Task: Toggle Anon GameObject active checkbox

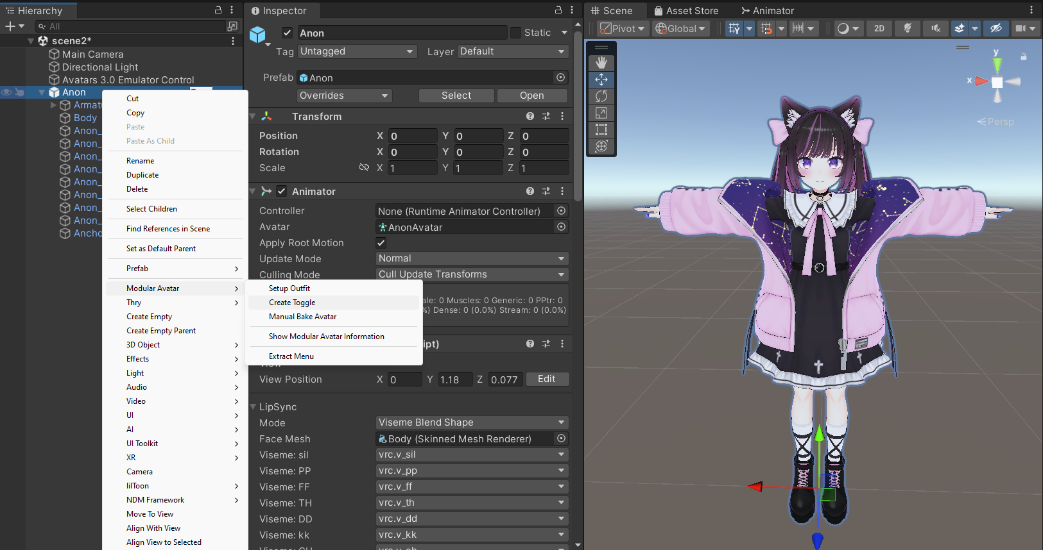Action: (288, 33)
